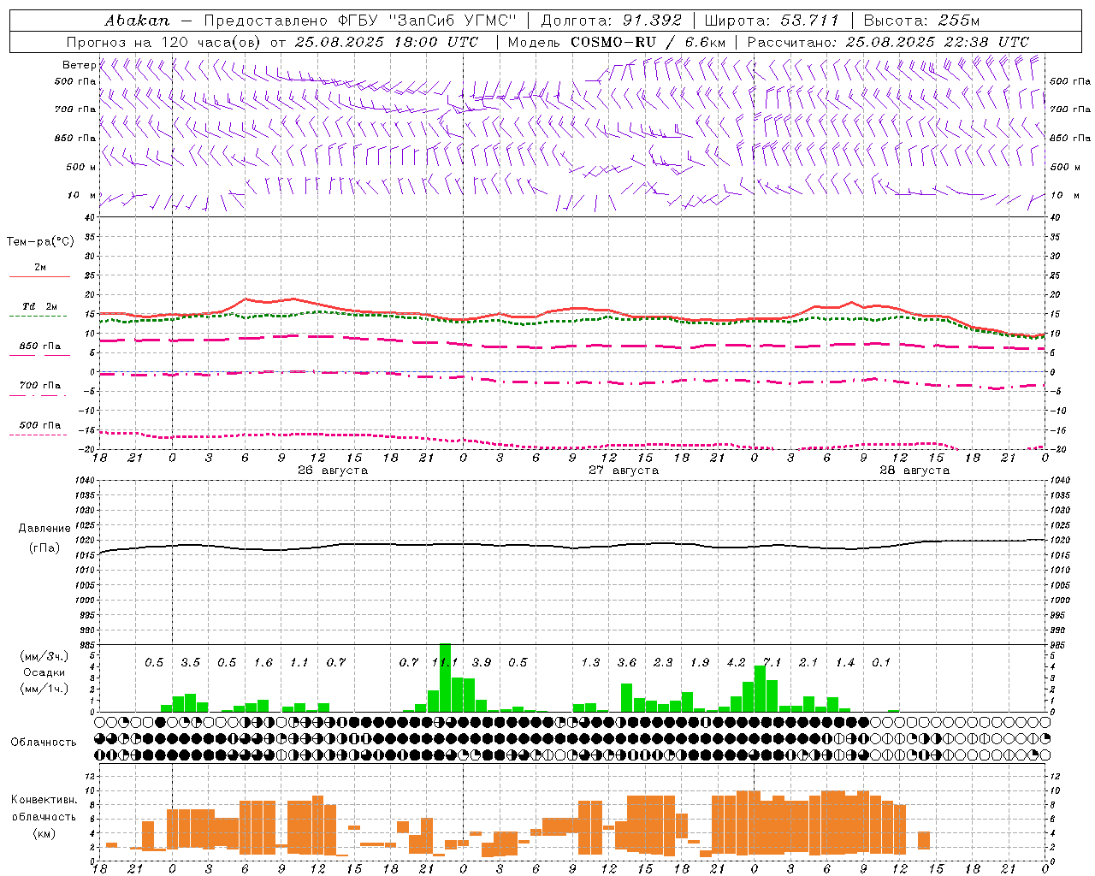Click the 28 августа date label

pos(914,471)
